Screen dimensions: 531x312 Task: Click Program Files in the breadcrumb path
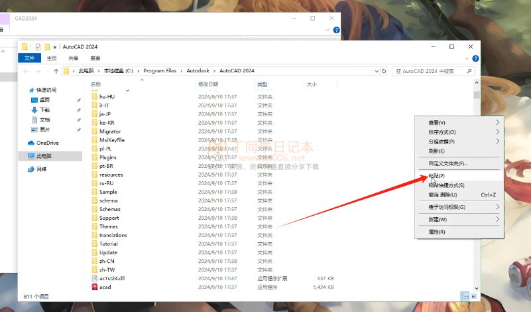[x=159, y=70]
